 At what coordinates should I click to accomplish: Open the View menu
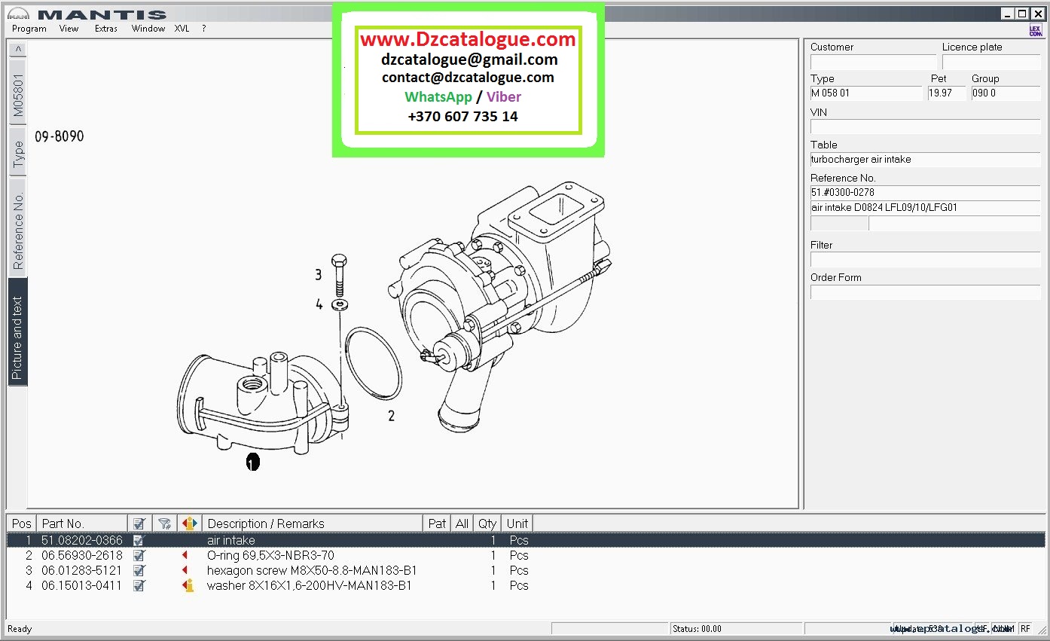pos(69,29)
